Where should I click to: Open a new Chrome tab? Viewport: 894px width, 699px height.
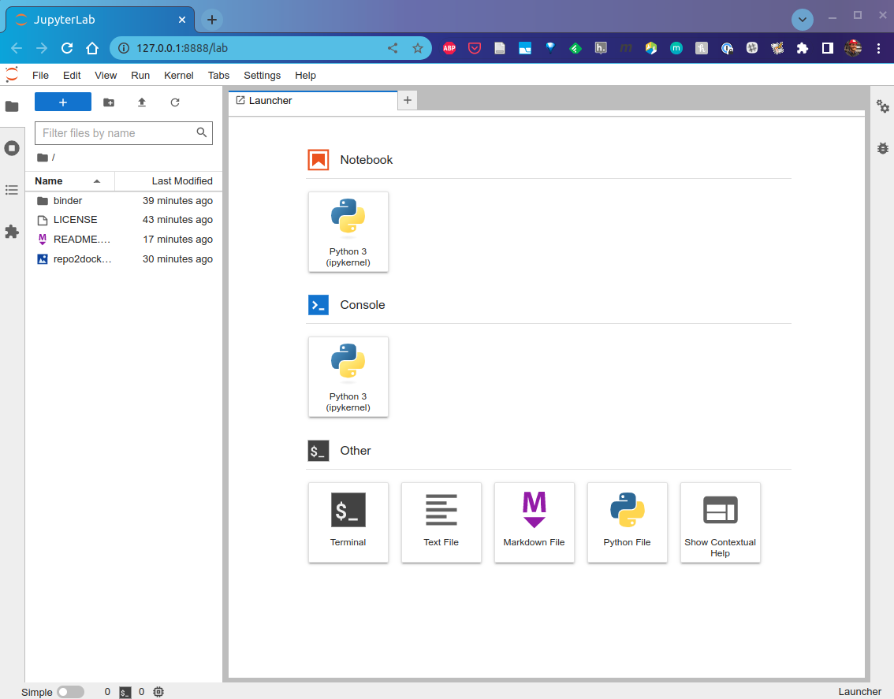coord(211,20)
